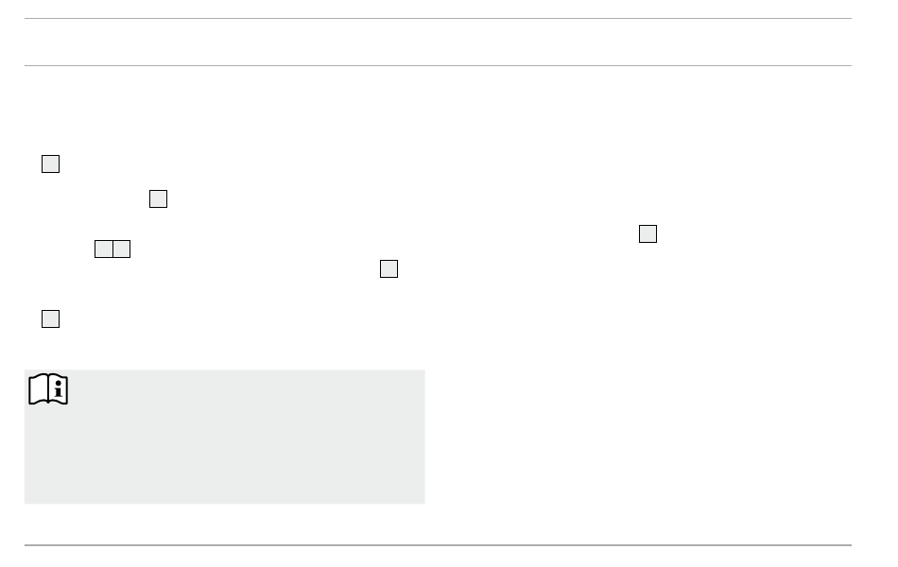Select the topmost small gray square box
Image resolution: width=898 pixels, height=567 pixels.
[x=50, y=163]
